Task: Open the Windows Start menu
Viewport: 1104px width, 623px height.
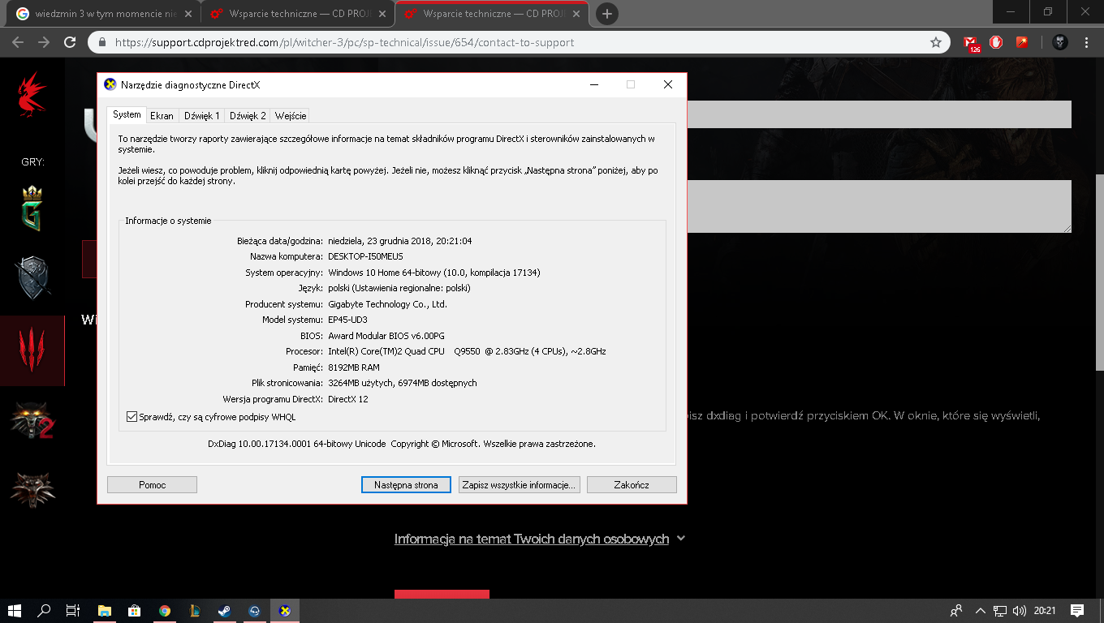Action: (15, 611)
